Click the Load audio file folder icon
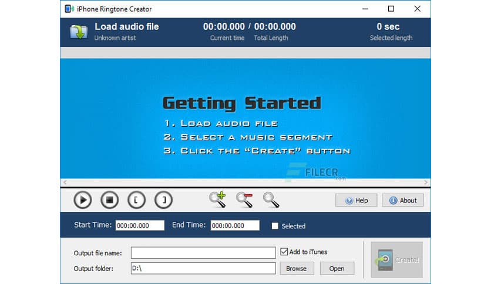 pos(79,32)
